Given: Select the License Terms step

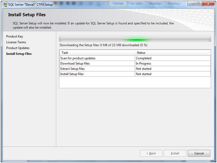Looking at the screenshot, I should click(16, 42).
